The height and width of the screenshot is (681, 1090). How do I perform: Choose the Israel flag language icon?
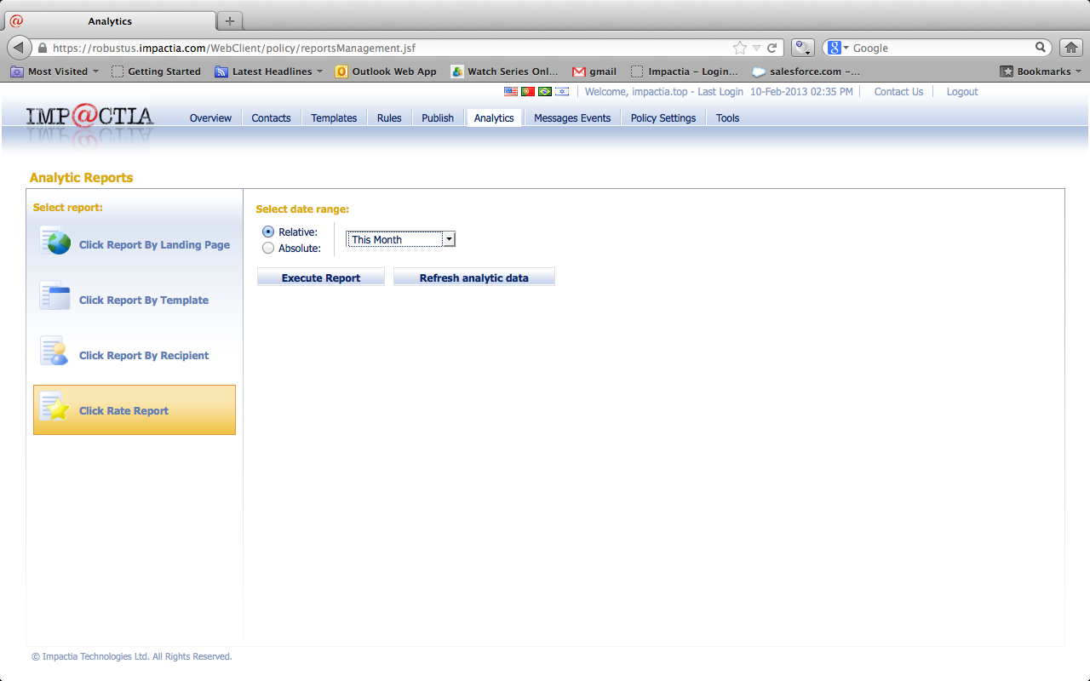562,91
